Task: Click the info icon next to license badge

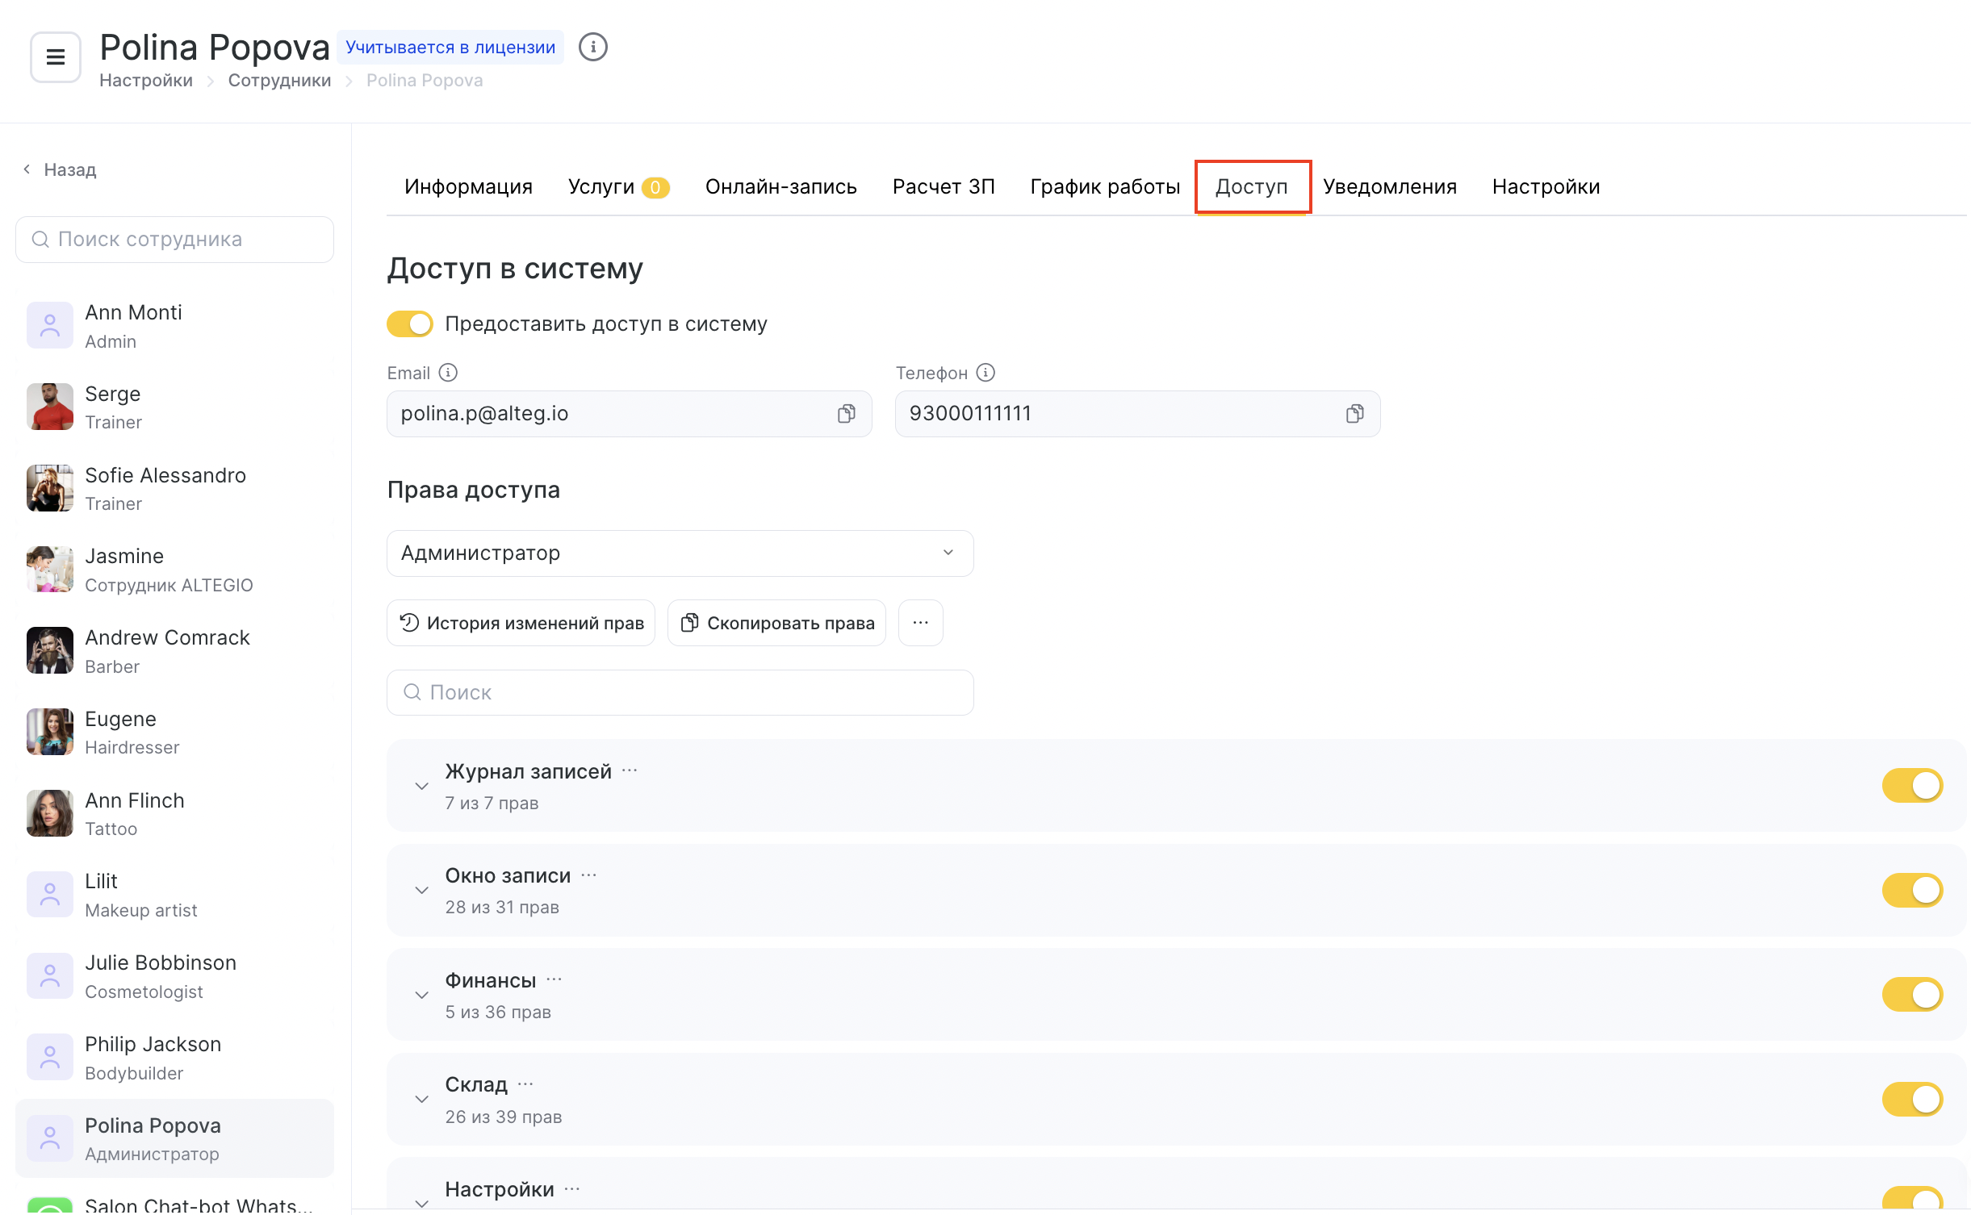Action: click(x=592, y=48)
